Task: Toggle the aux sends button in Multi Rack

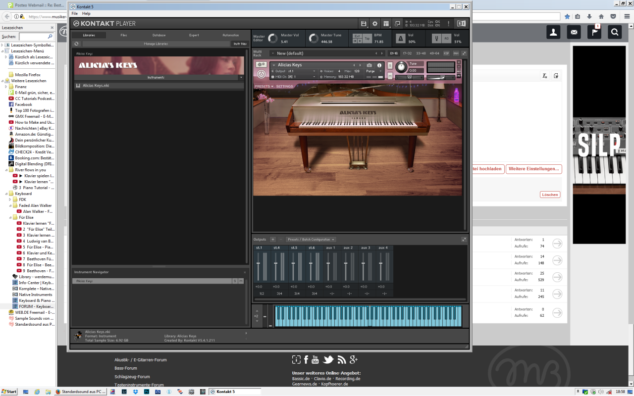Action: coord(456,53)
